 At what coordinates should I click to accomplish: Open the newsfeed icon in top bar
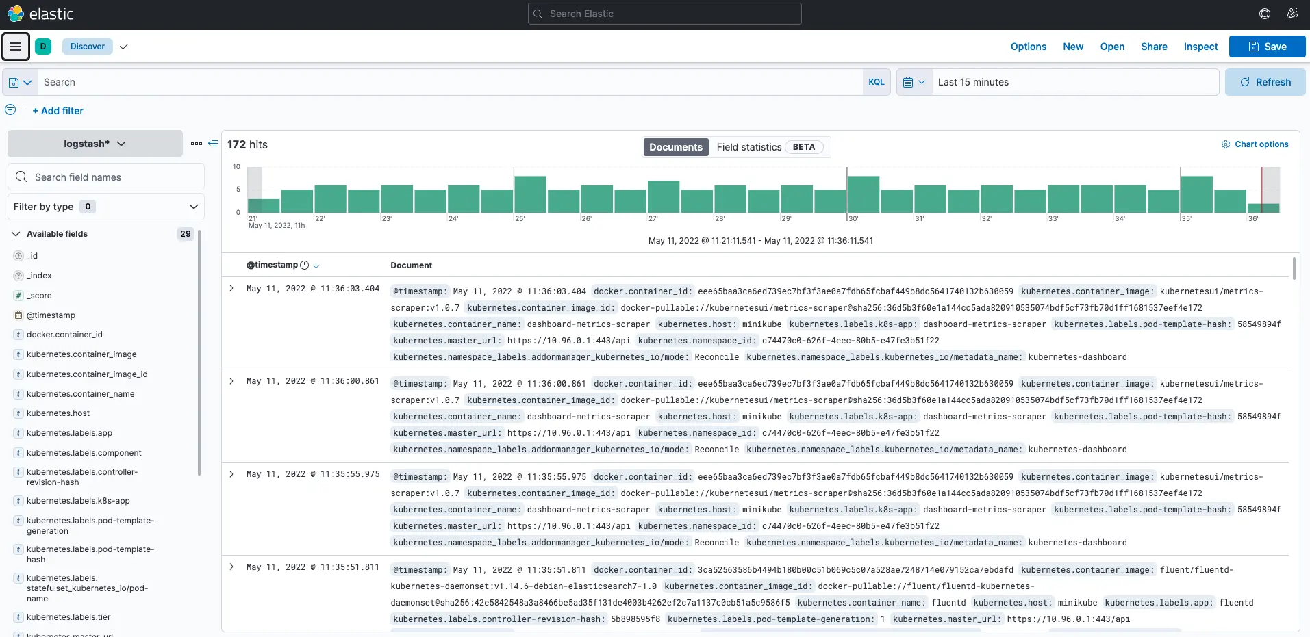pyautogui.click(x=1292, y=14)
